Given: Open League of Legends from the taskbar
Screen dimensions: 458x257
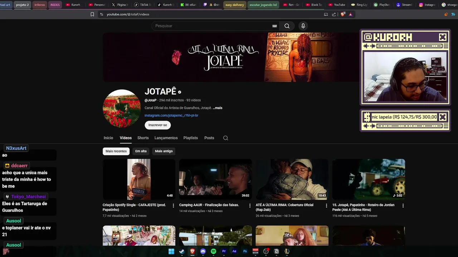Looking at the screenshot, I should [x=287, y=251].
